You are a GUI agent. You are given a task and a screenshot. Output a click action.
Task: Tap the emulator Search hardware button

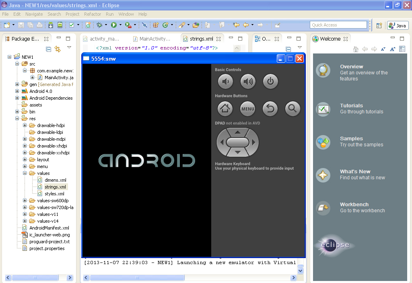pos(293,109)
